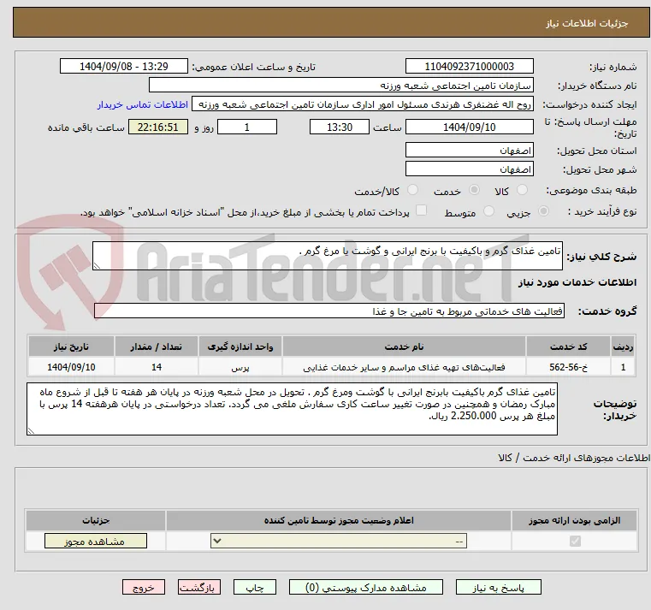The image size is (651, 610).
Task: Click the جزئیات اطلاعات نیاز page title
Action: coord(587,24)
